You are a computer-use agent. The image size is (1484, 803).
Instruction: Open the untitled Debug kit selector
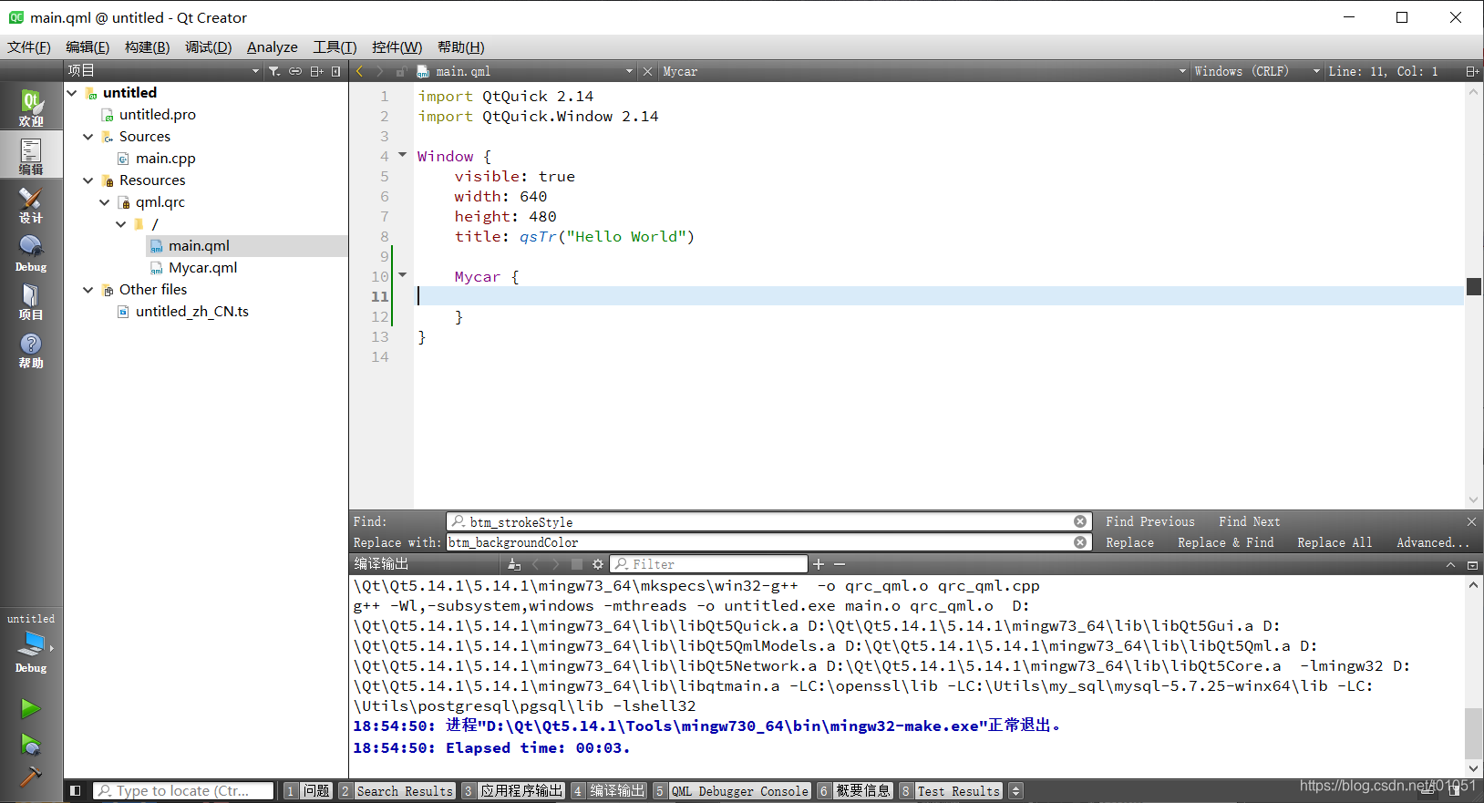tap(31, 644)
